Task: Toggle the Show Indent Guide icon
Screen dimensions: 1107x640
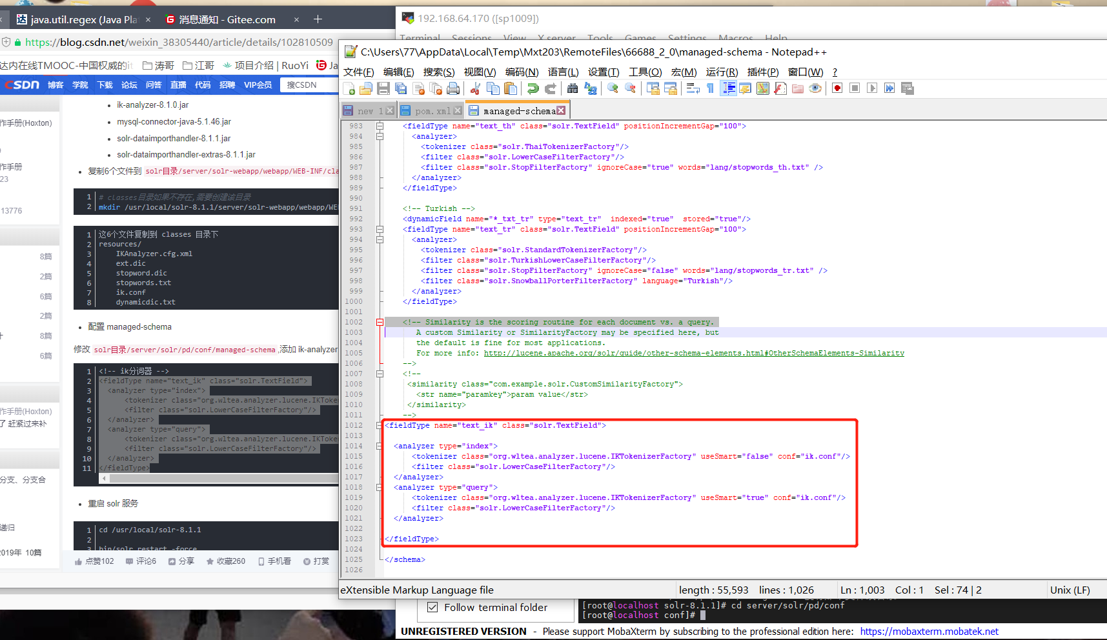Action: pyautogui.click(x=728, y=88)
